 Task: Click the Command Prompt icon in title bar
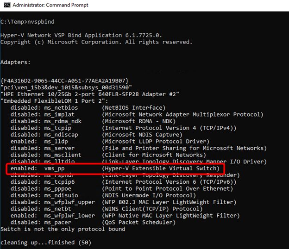(6, 5)
